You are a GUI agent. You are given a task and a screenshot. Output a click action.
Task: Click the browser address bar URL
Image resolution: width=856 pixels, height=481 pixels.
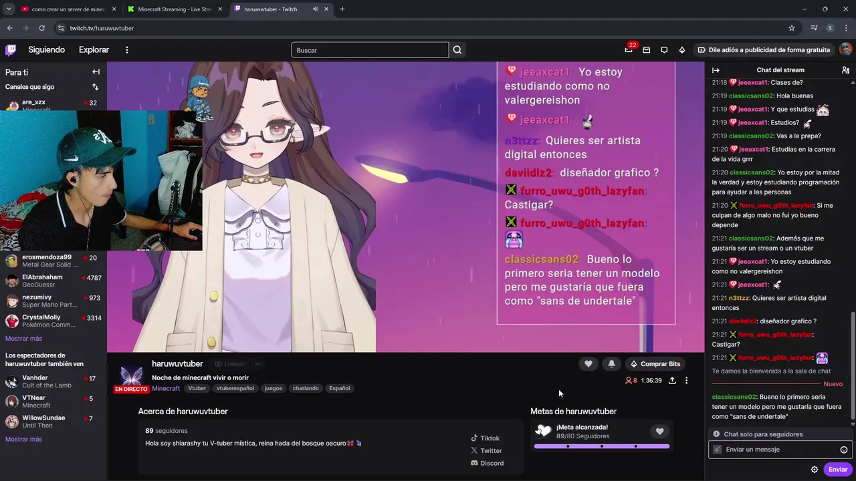pos(102,28)
